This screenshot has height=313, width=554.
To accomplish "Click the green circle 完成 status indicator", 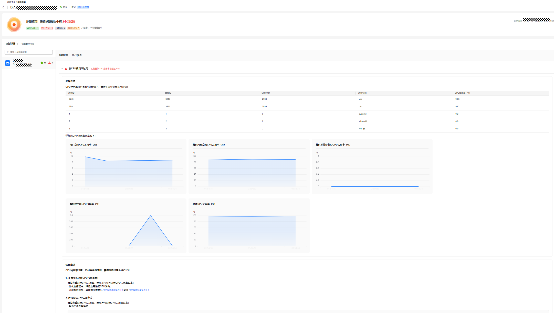I will (x=61, y=7).
